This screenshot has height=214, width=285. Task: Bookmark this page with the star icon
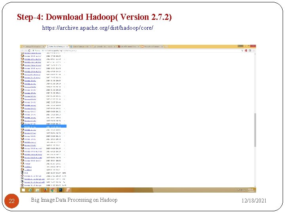(x=242, y=51)
